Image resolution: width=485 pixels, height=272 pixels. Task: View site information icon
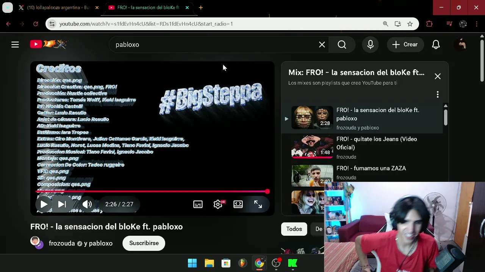53,24
